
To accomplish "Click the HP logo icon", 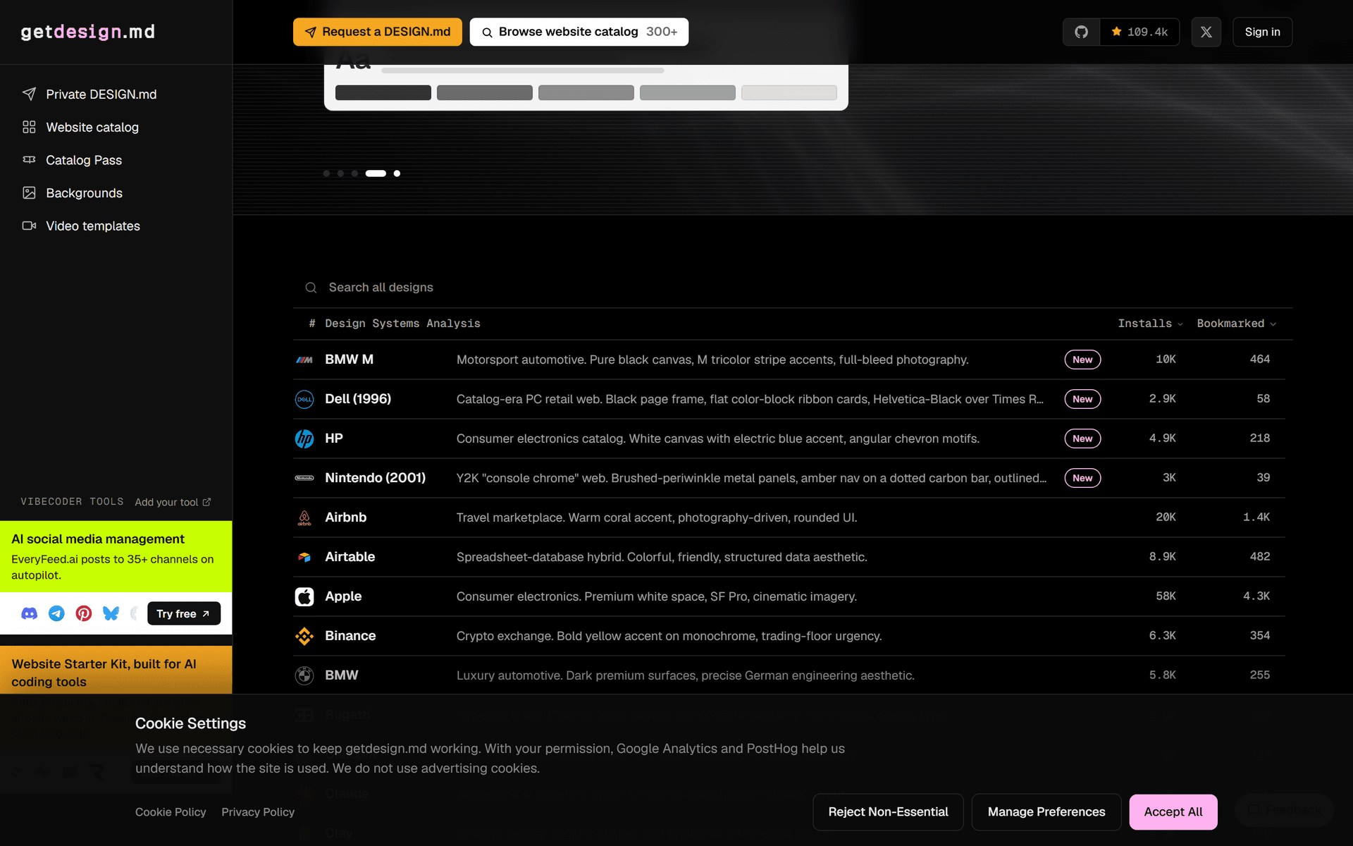I will click(x=304, y=439).
